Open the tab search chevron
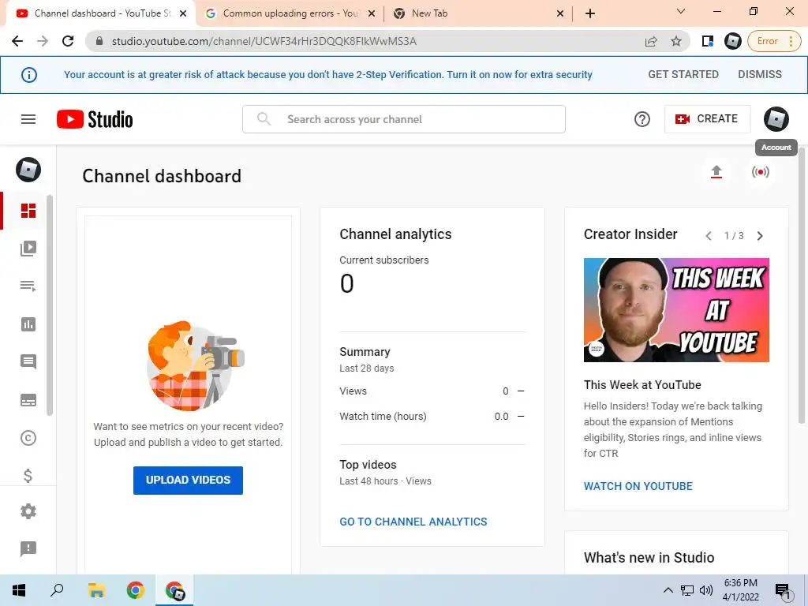This screenshot has width=808, height=606. point(681,11)
